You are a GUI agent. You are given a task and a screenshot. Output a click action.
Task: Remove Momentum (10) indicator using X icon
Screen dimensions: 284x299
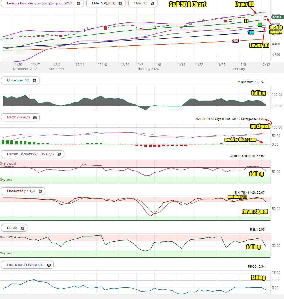pyautogui.click(x=35, y=81)
